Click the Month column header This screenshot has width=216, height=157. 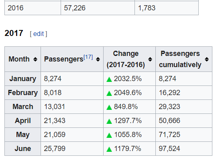point(23,59)
